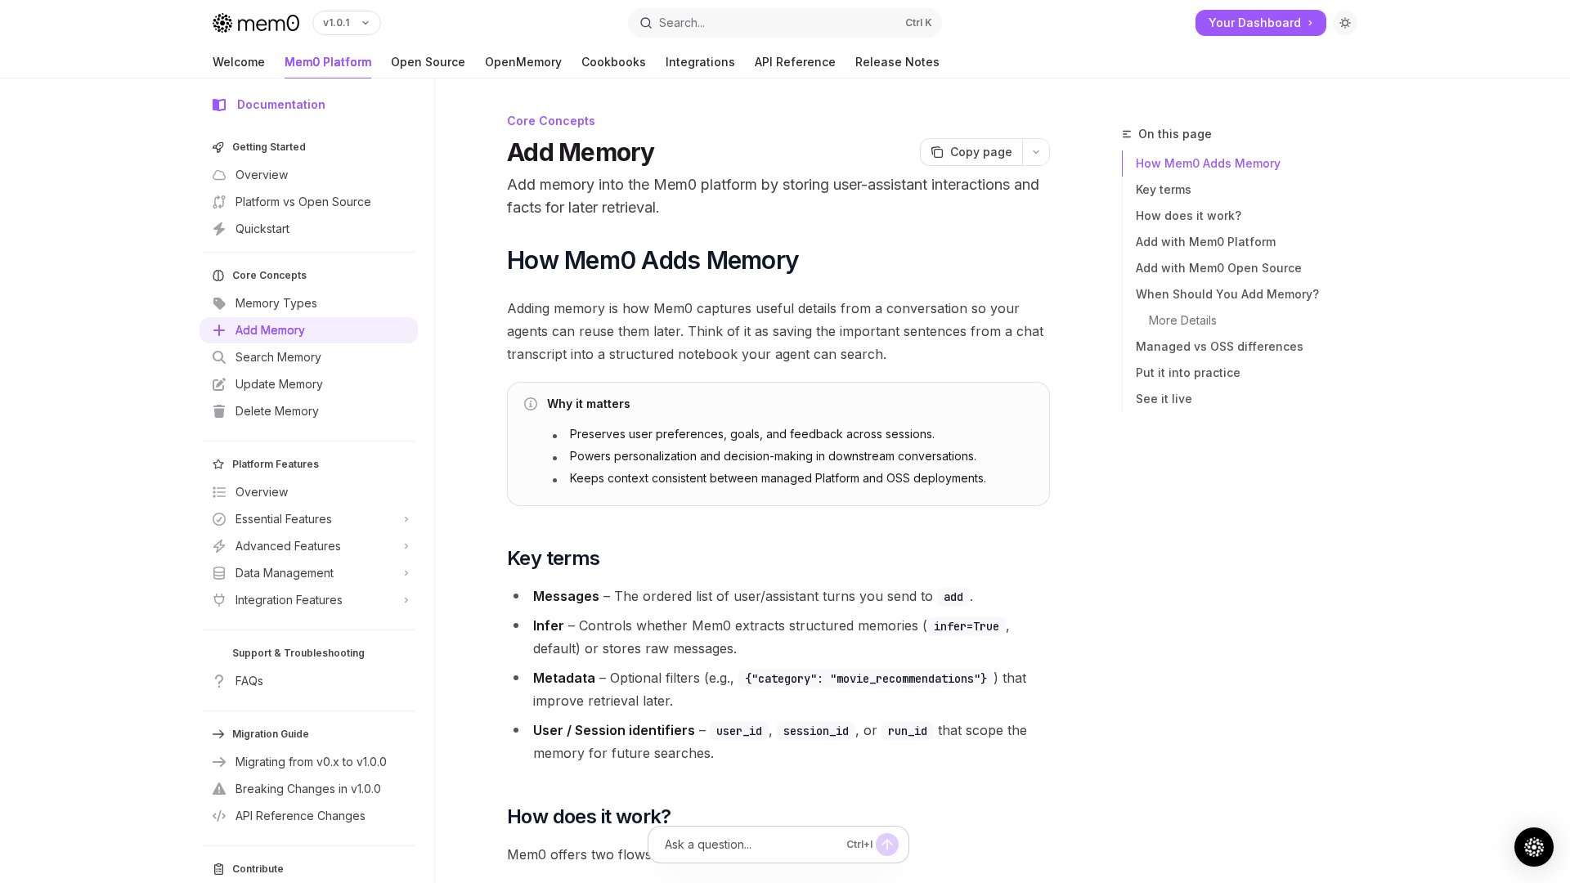Toggle light/dark theme sun icon
Image resolution: width=1570 pixels, height=883 pixels.
click(x=1345, y=23)
